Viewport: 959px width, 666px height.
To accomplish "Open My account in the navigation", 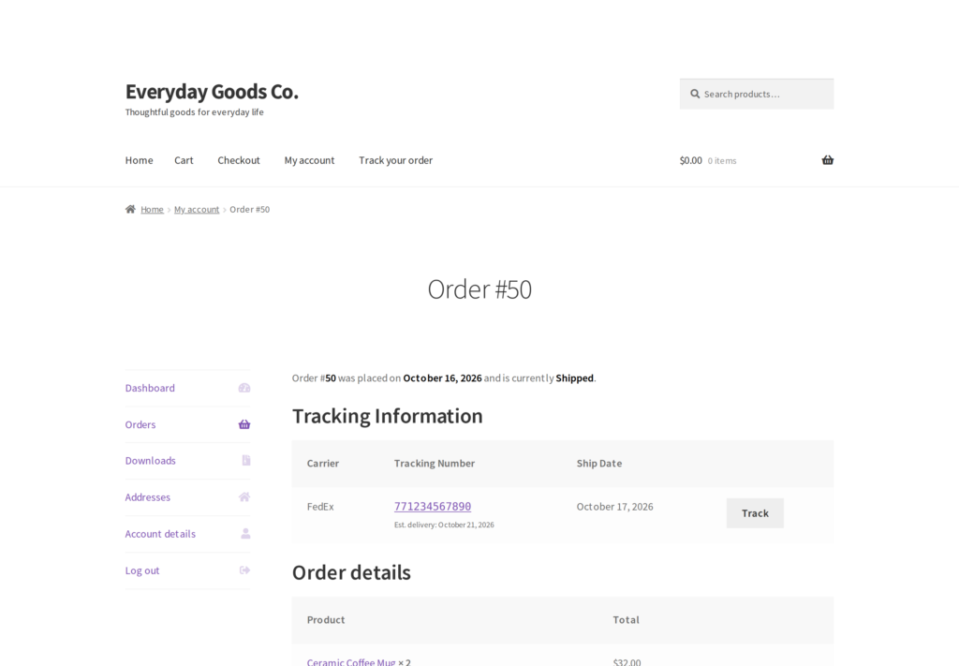I will [x=309, y=160].
